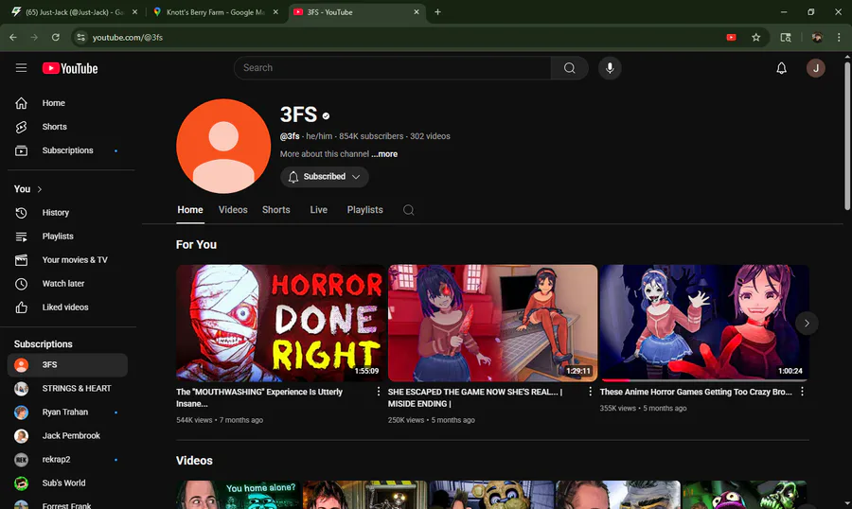
Task: Open options for MOUTHWASHING video
Action: point(378,391)
